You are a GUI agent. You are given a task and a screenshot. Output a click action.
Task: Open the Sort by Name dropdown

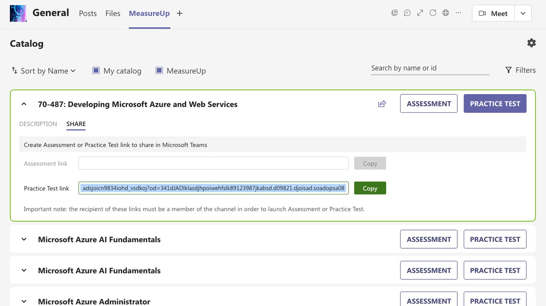[44, 71]
